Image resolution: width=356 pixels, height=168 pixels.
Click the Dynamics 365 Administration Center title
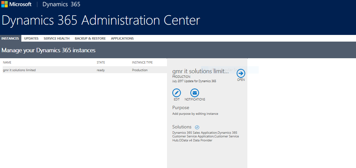[x=101, y=21]
